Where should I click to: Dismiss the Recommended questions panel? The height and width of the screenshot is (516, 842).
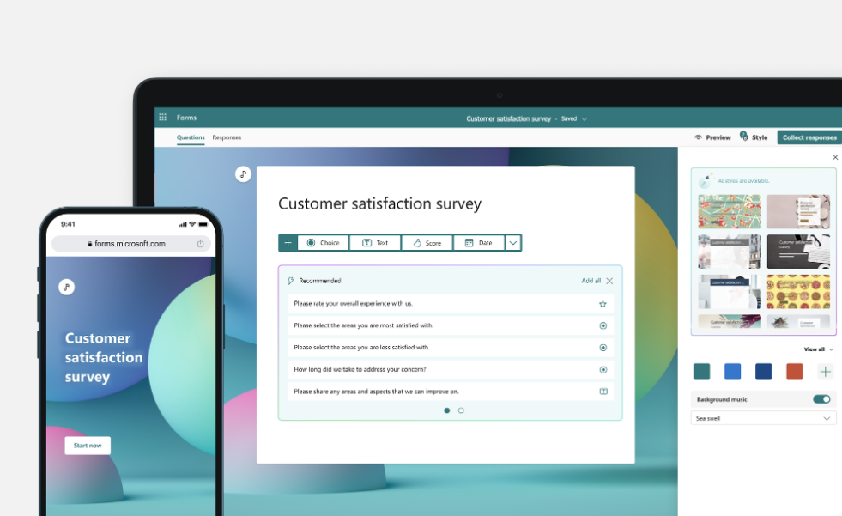[x=609, y=281]
